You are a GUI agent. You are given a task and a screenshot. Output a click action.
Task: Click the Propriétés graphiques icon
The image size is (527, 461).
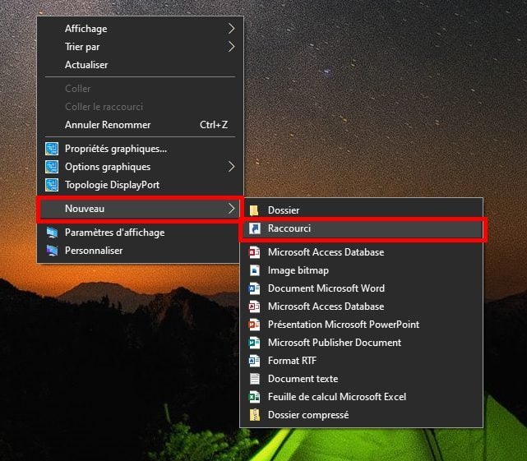[52, 149]
